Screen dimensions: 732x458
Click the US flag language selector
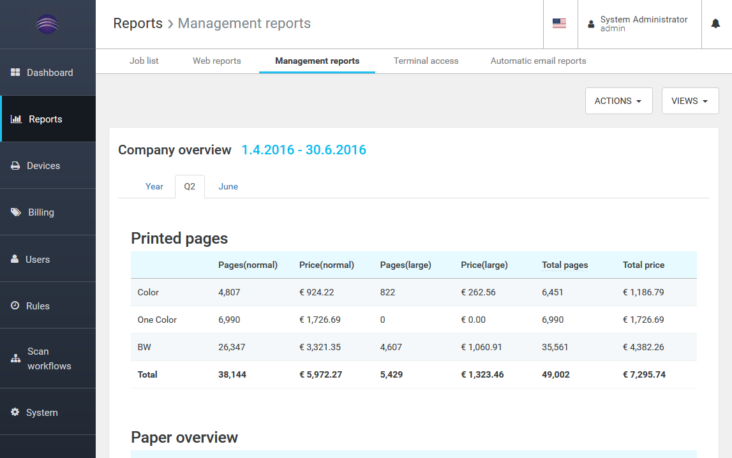(559, 24)
